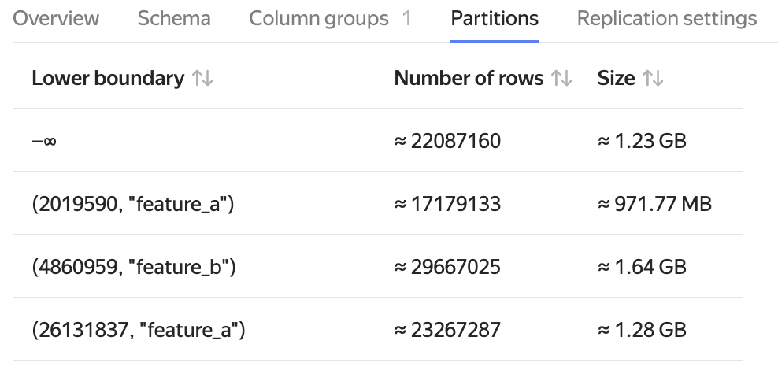
Task: Open the Overview tab
Action: tap(57, 19)
